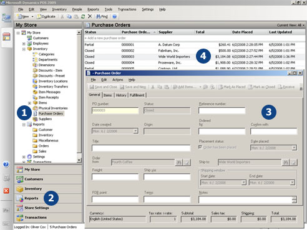Image resolution: width=307 pixels, height=230 pixels.
Task: Open the People menu
Action: coord(77,9)
